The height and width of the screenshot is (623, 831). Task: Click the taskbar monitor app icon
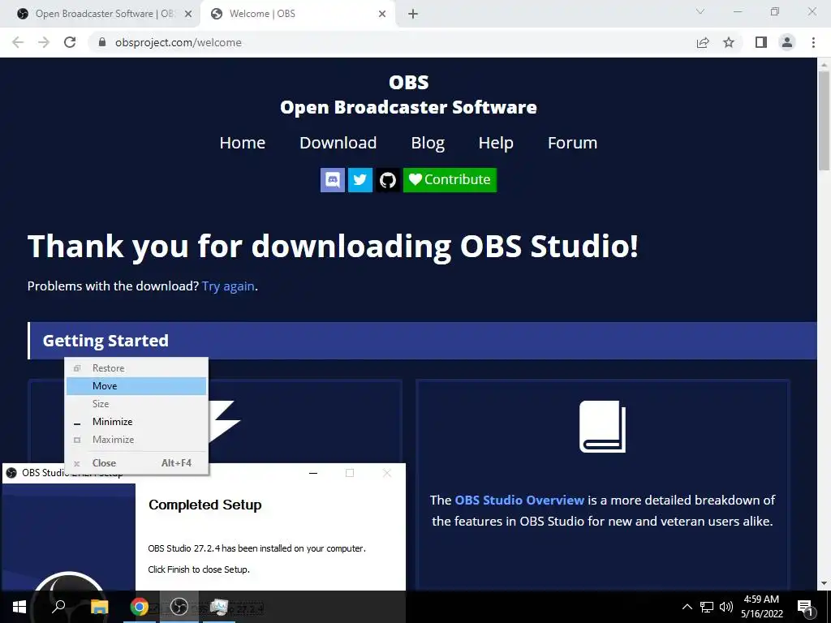(x=219, y=607)
